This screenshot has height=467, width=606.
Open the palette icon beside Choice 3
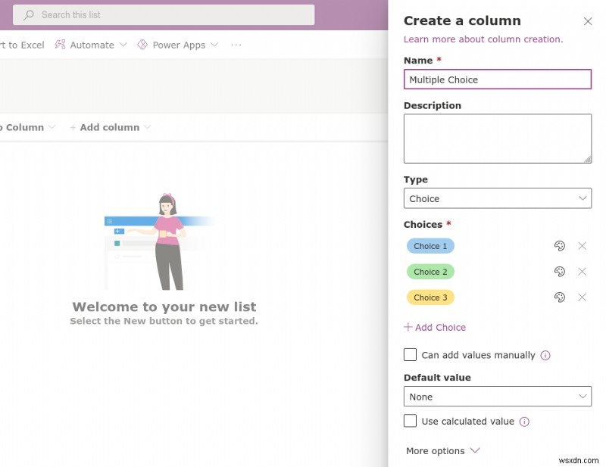pyautogui.click(x=560, y=297)
